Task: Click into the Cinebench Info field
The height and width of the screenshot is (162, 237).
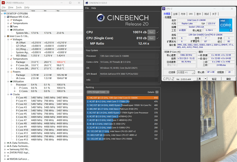Action: coord(129,80)
